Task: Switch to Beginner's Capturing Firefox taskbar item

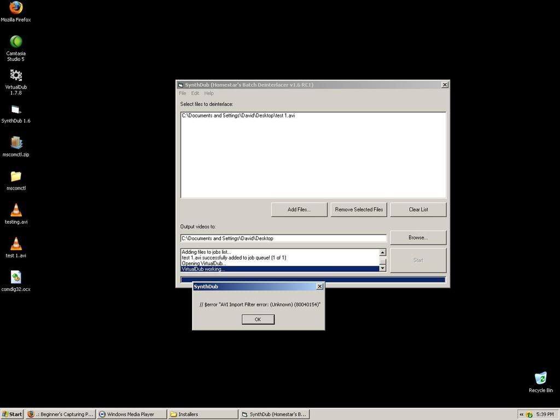Action: (x=61, y=415)
